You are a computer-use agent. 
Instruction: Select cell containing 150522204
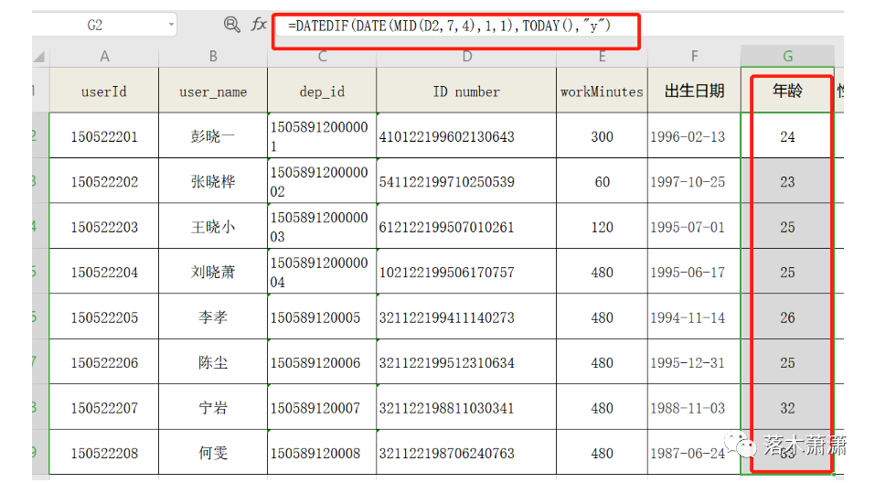pos(104,272)
